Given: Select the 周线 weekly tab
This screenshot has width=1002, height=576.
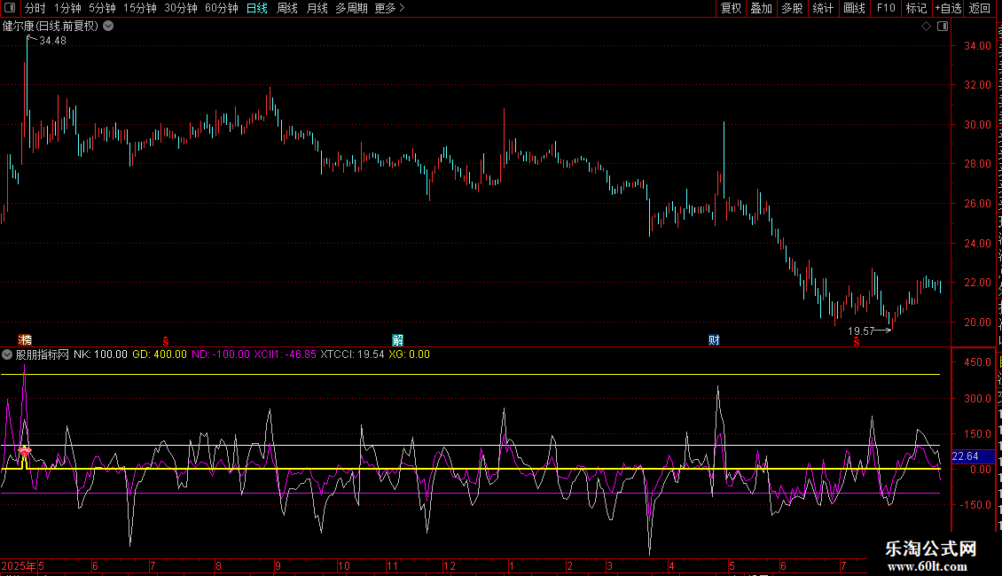Looking at the screenshot, I should tap(287, 8).
